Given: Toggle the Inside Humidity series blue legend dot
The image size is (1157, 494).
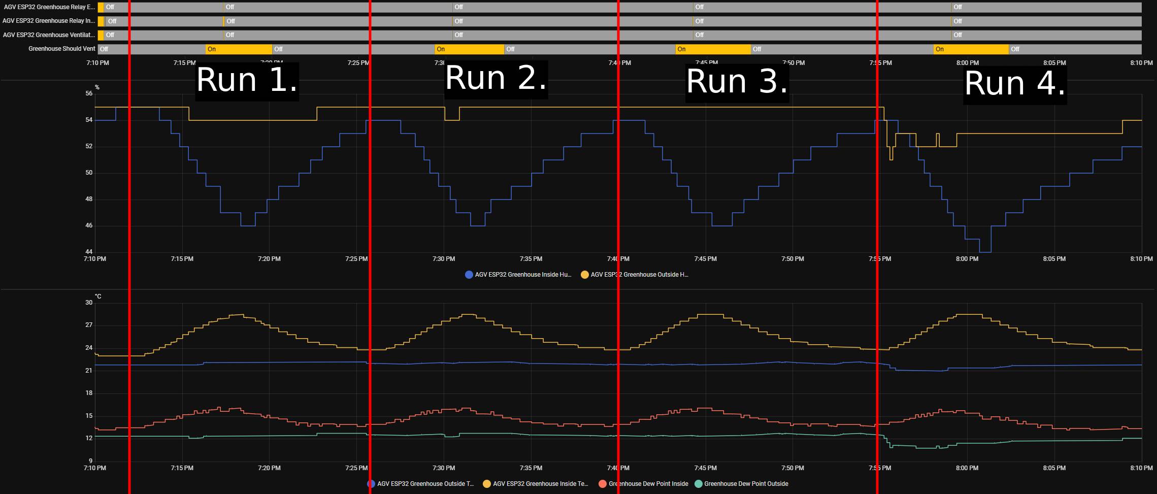Looking at the screenshot, I should (469, 275).
